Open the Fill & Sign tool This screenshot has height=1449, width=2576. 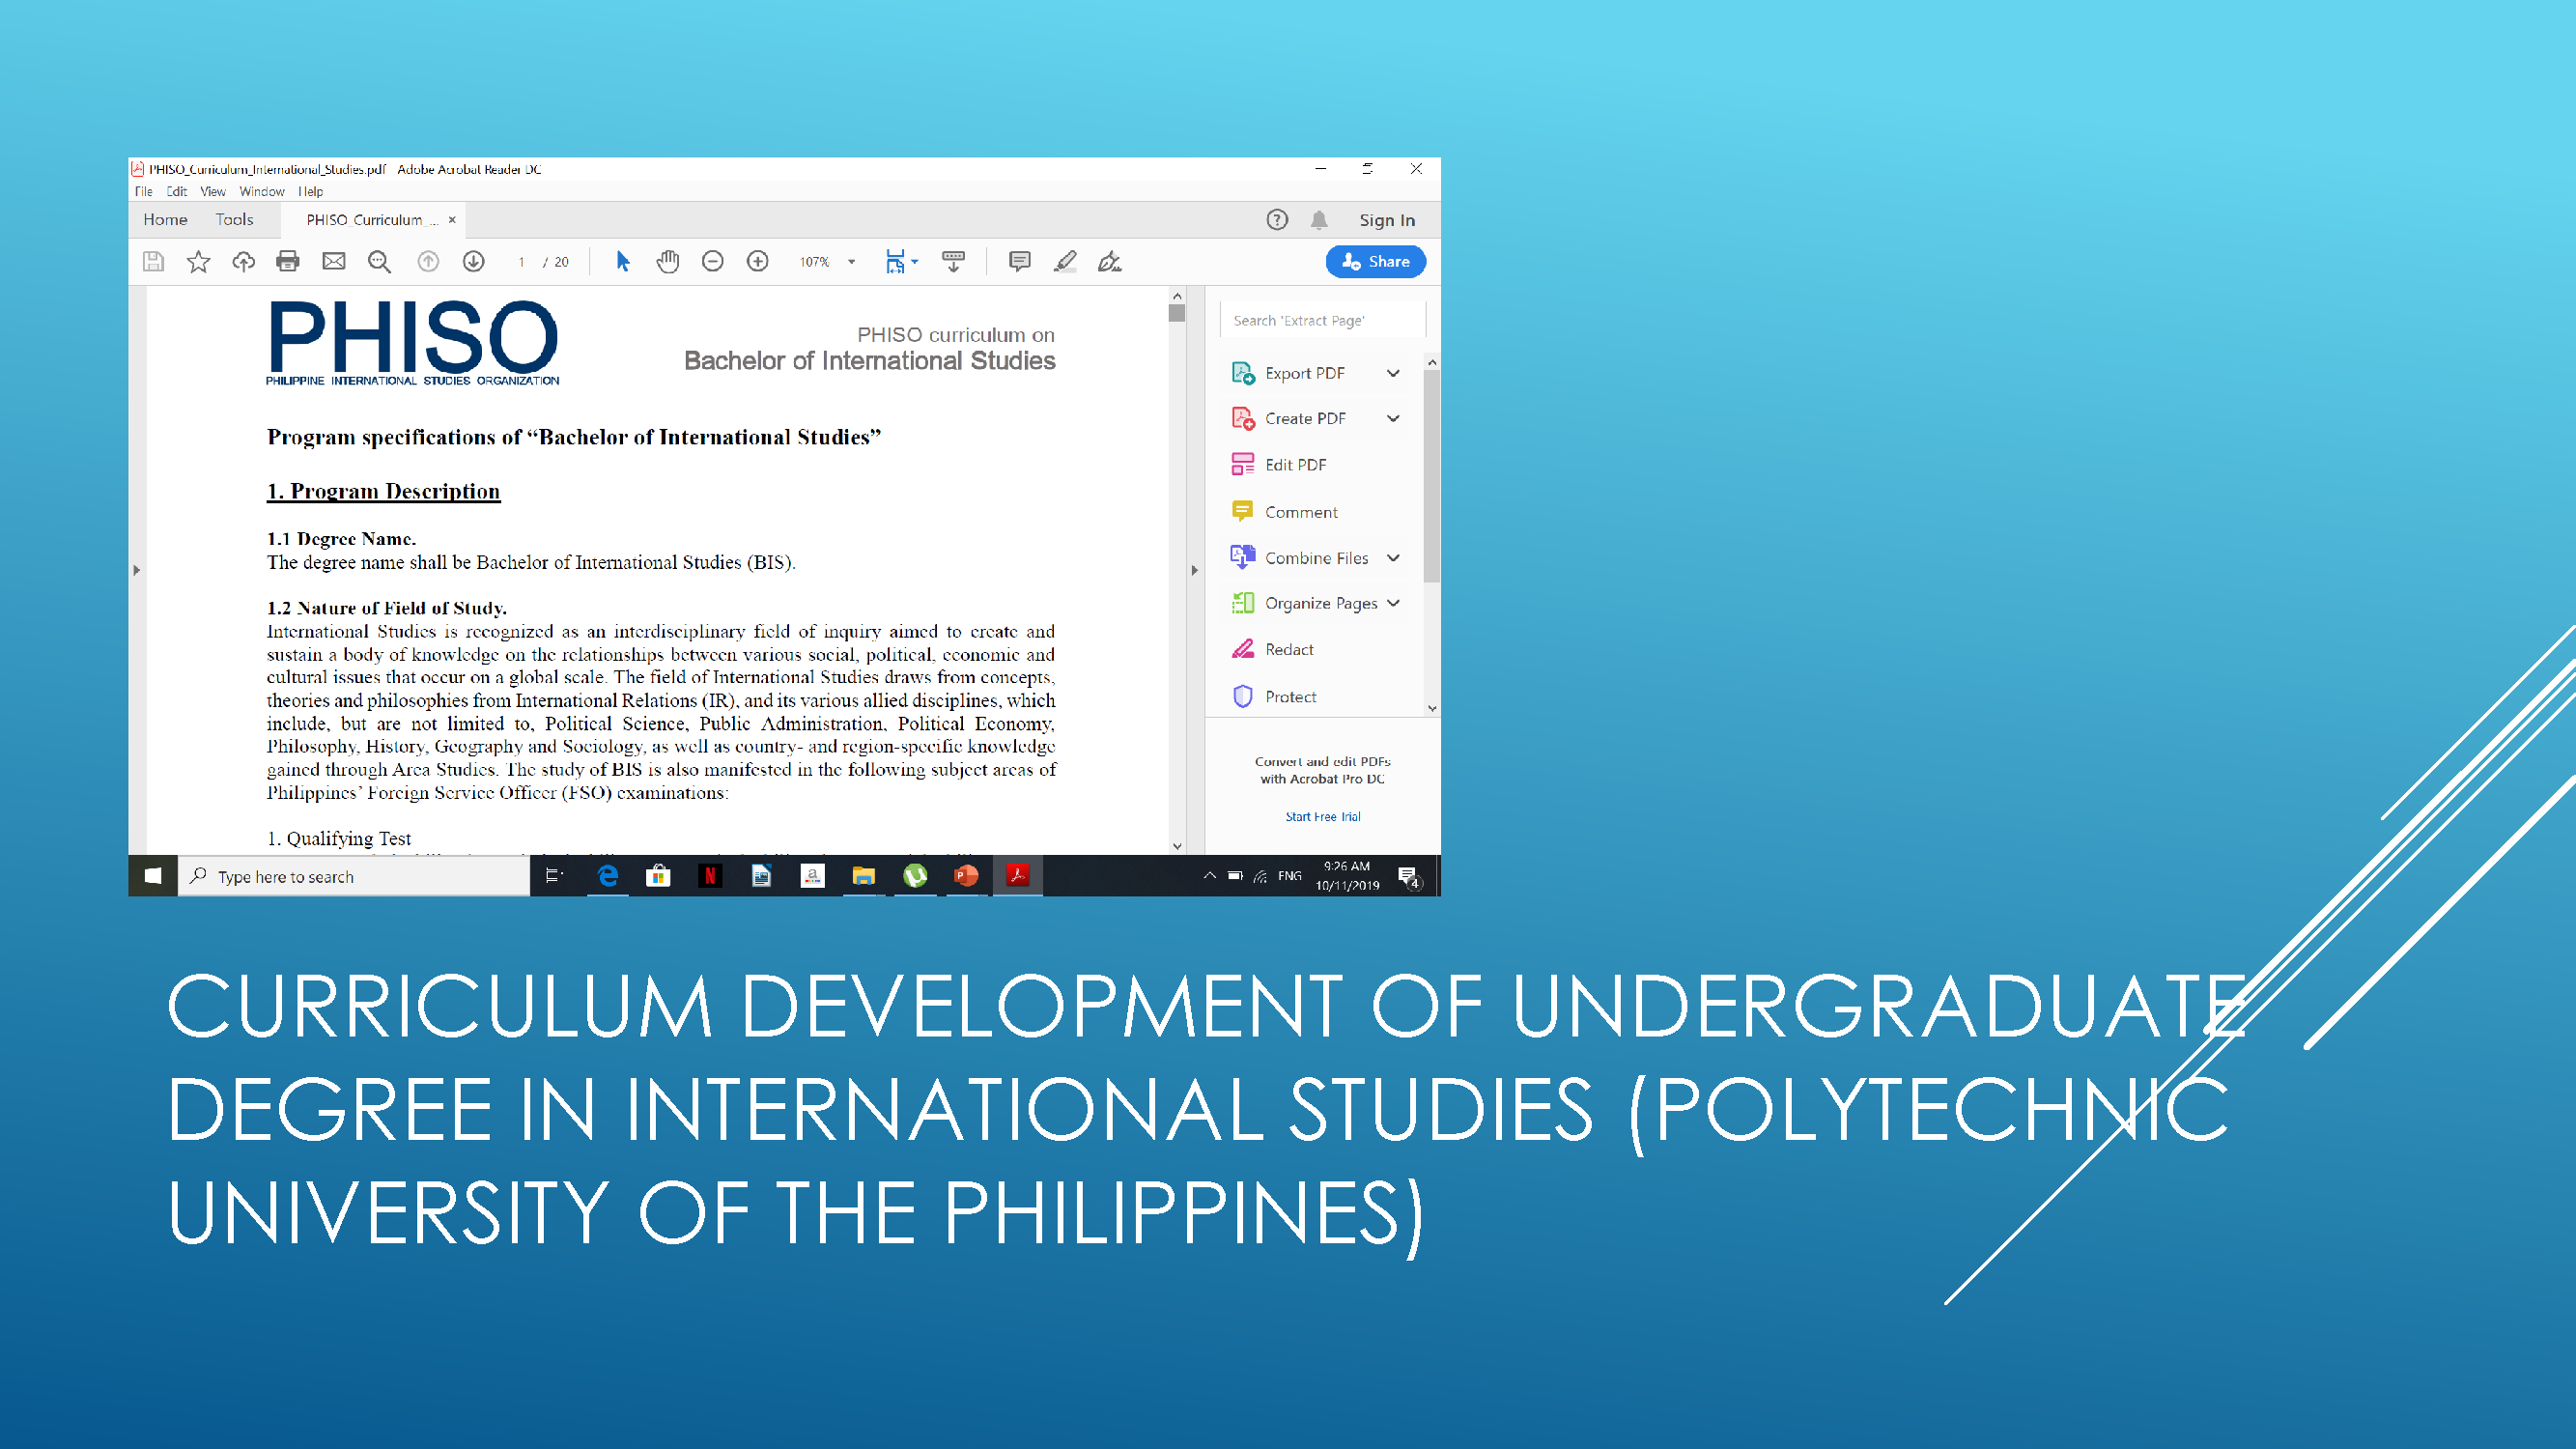pos(1108,261)
